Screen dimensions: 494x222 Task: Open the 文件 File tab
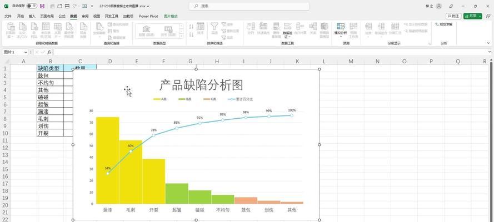pyautogui.click(x=8, y=16)
